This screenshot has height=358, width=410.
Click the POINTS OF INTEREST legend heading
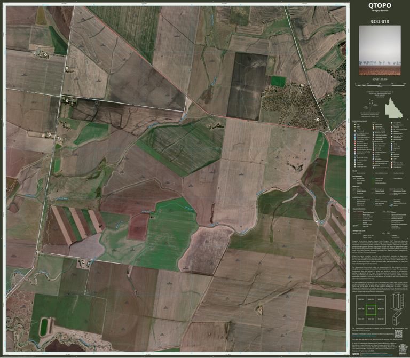click(359, 121)
